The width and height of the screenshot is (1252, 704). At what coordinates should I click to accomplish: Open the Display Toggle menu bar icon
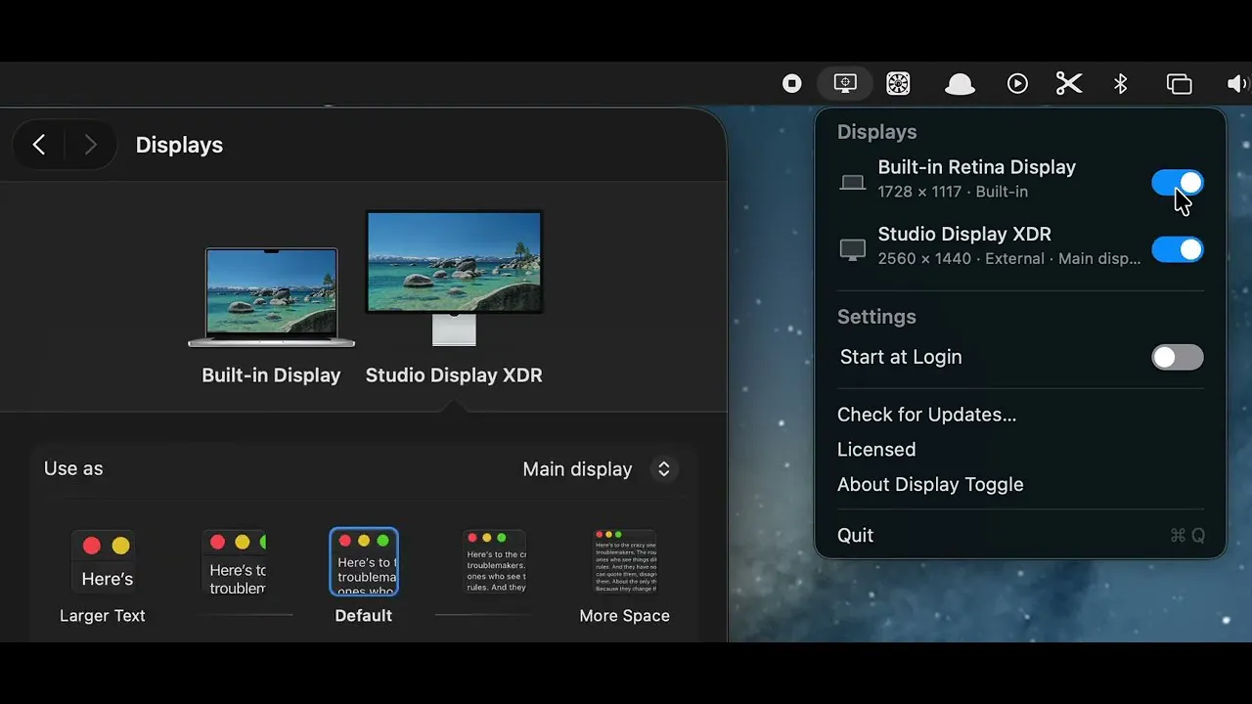point(845,83)
